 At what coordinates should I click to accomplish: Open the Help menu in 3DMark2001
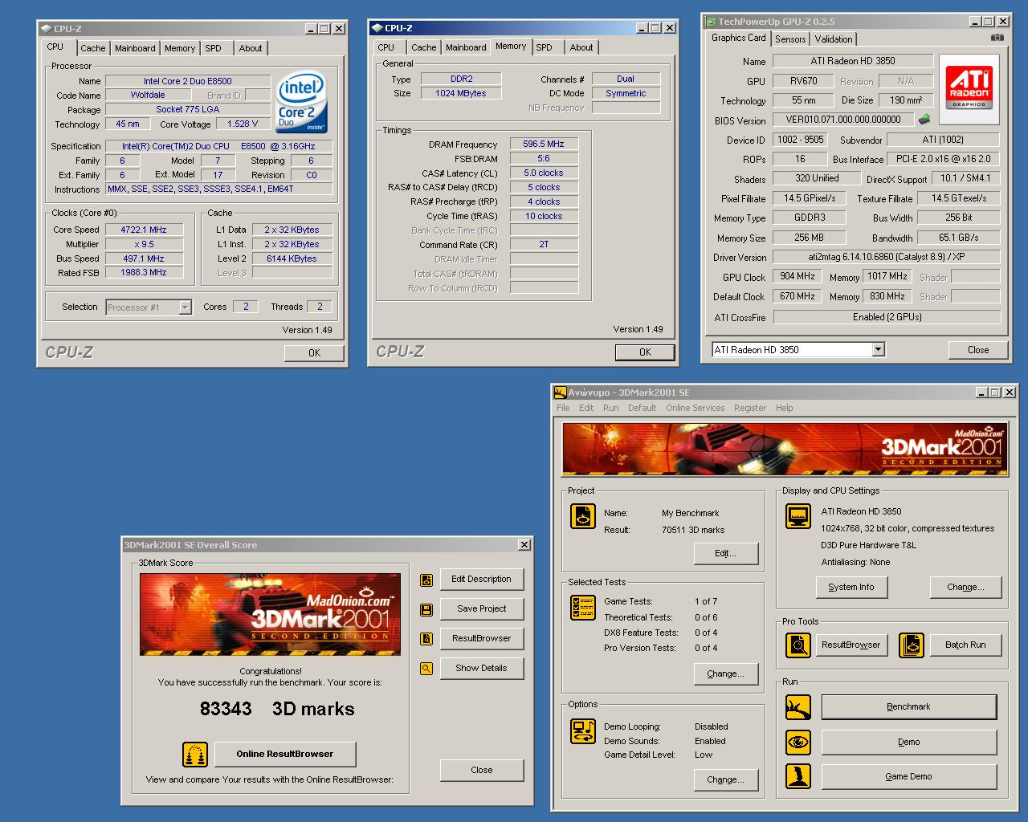pyautogui.click(x=785, y=408)
